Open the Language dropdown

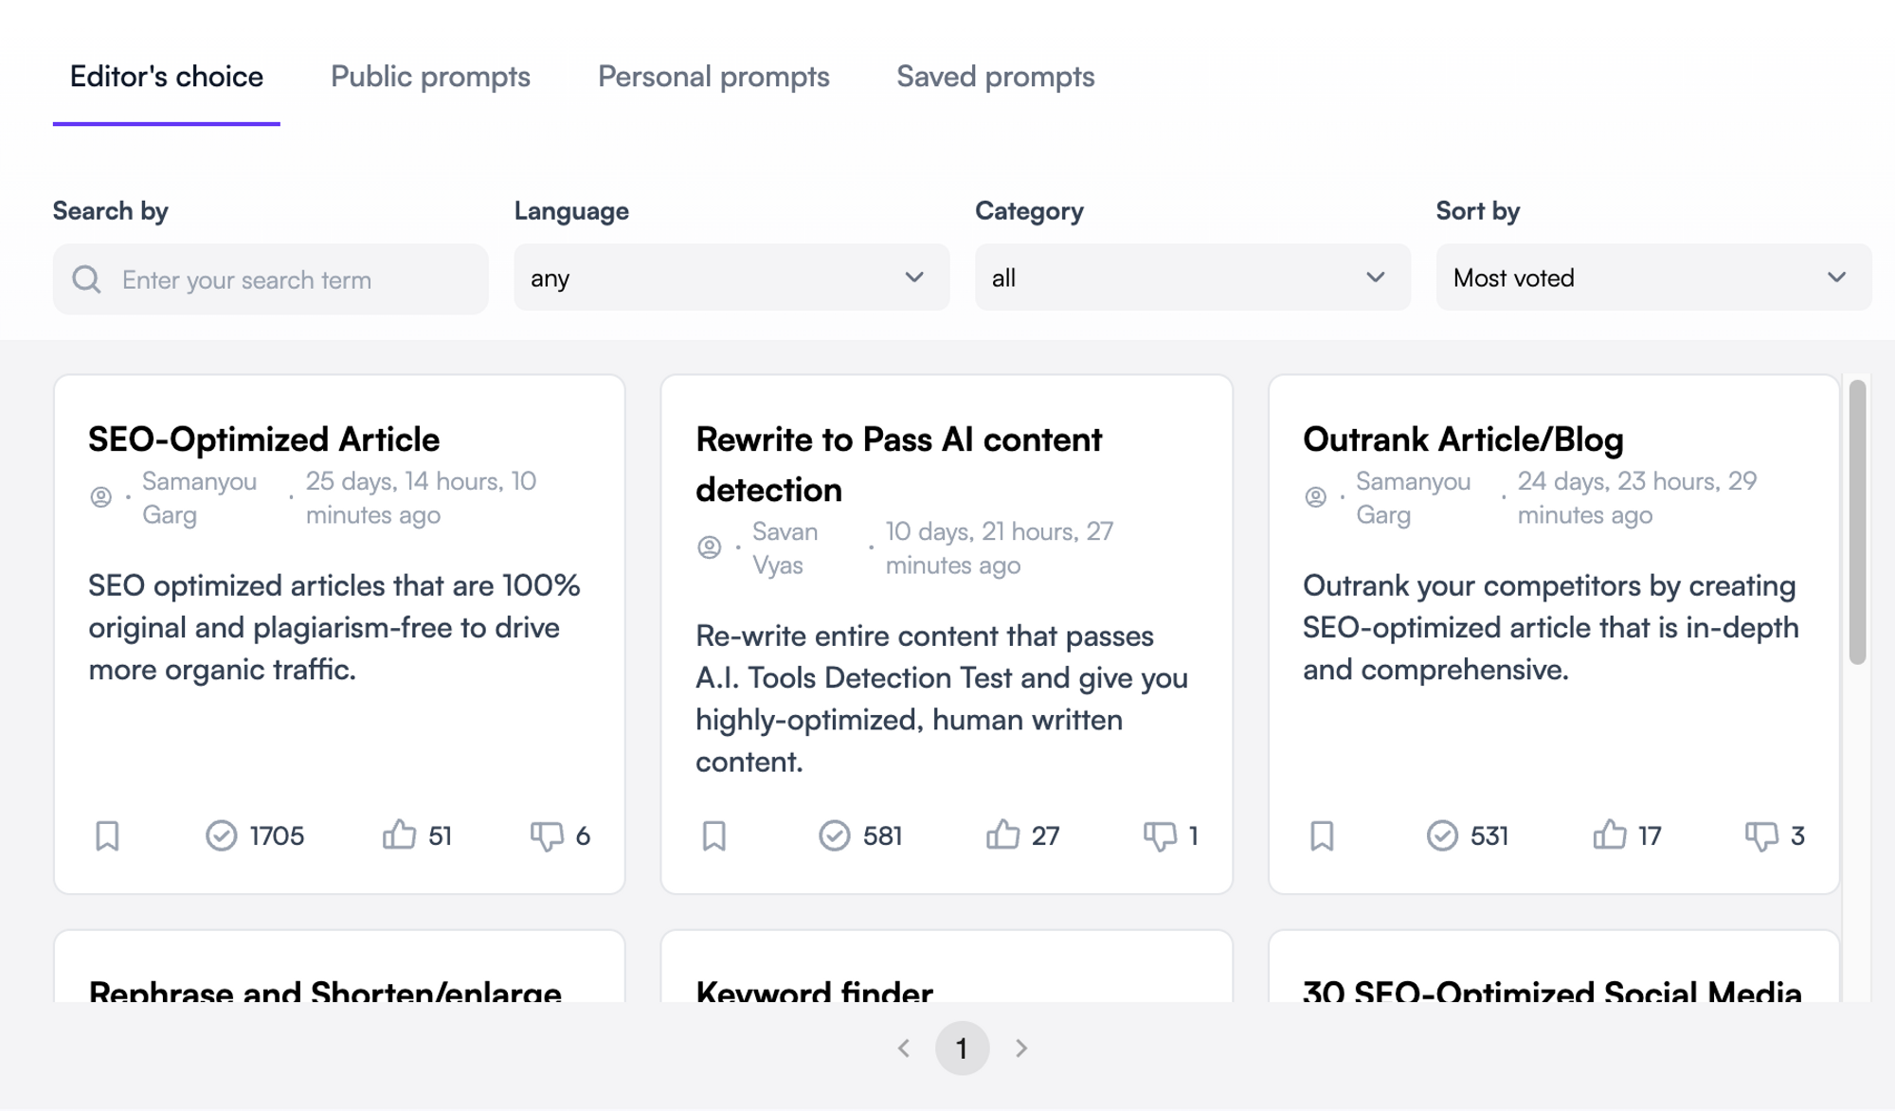point(731,278)
